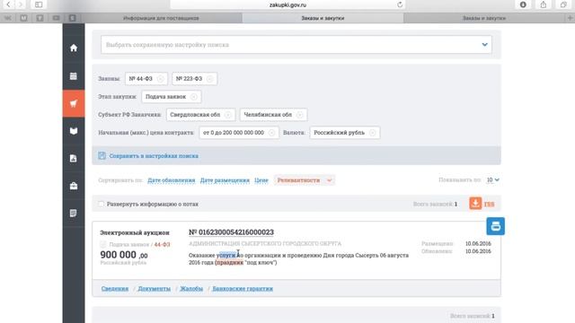Open the briefcase section in the sidebar
This screenshot has width=575, height=323.
tap(74, 186)
